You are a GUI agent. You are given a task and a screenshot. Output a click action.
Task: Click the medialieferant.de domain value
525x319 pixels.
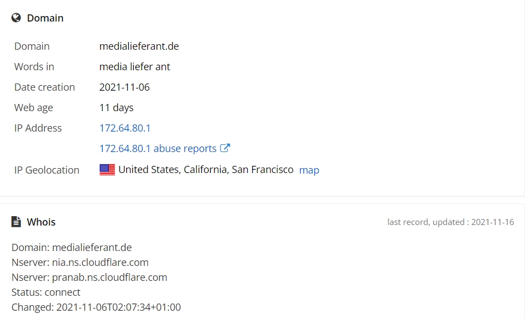(139, 46)
